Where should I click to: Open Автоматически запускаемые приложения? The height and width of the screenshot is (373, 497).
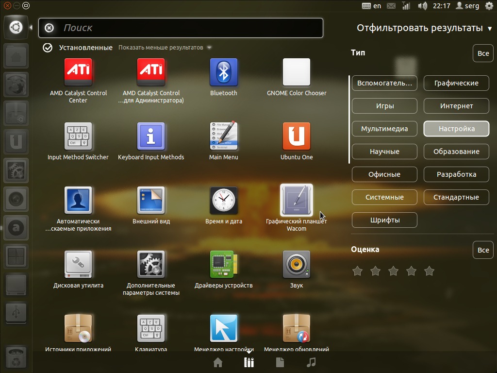coord(78,201)
